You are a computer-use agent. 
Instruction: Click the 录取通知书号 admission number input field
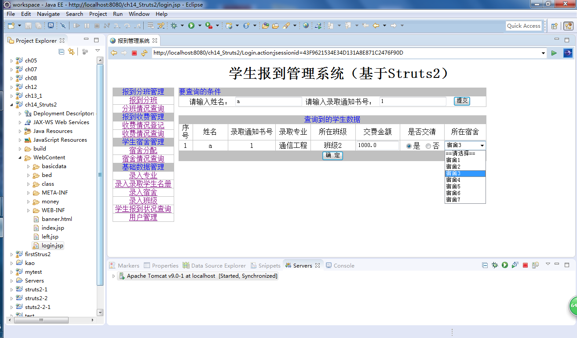click(413, 101)
